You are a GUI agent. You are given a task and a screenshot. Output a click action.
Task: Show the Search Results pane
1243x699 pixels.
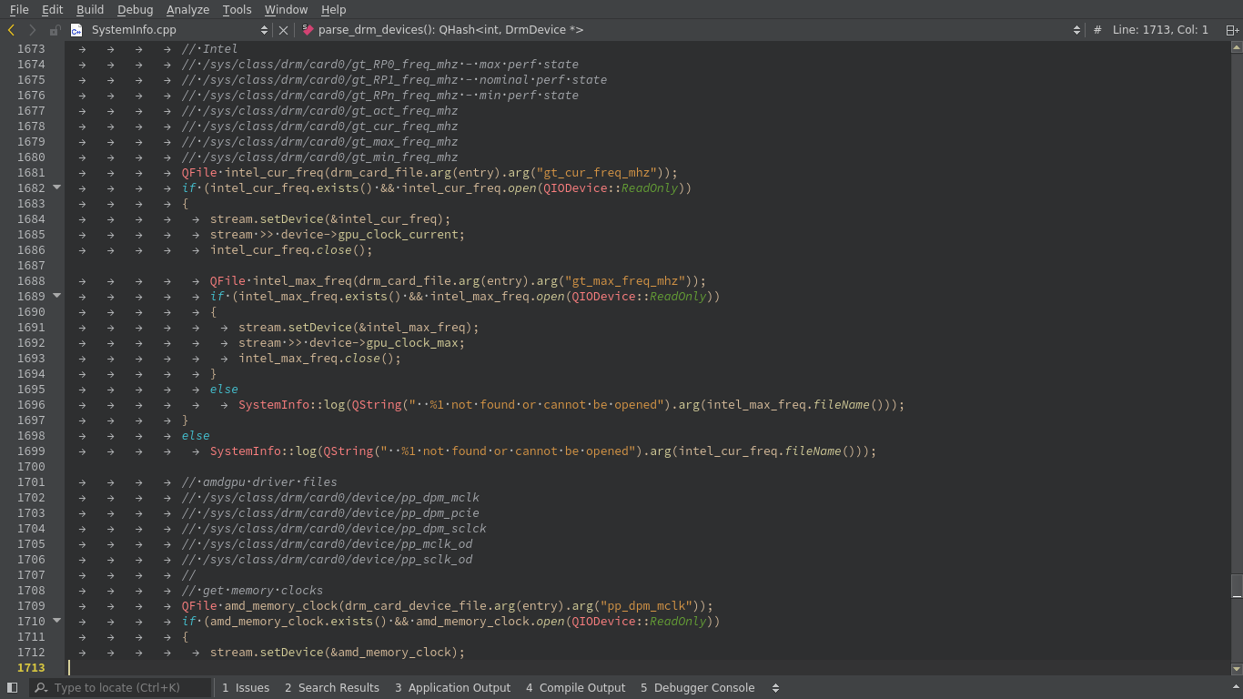click(332, 688)
